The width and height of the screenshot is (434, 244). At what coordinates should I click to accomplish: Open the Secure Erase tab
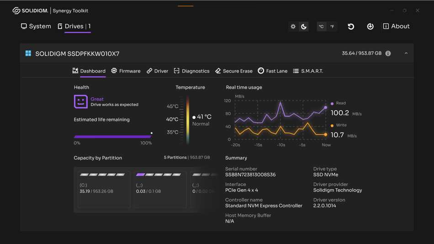(234, 71)
